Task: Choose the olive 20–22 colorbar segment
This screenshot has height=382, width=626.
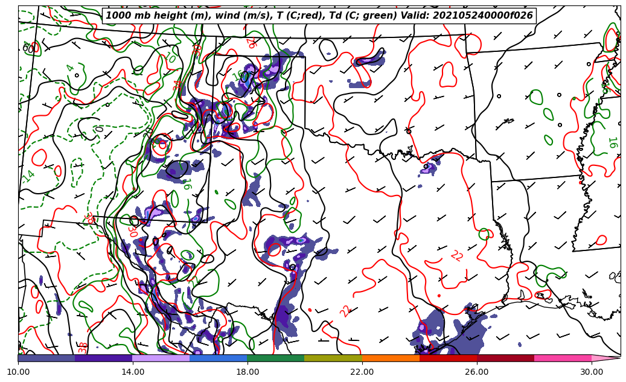Action: tap(333, 358)
